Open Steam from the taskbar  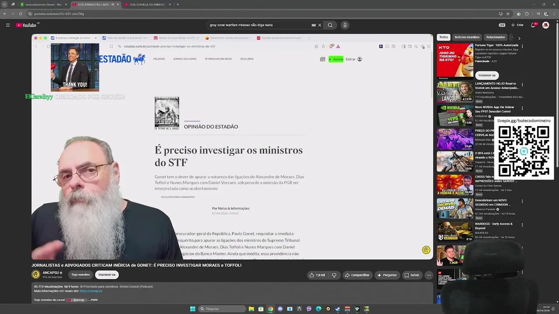[338, 309]
